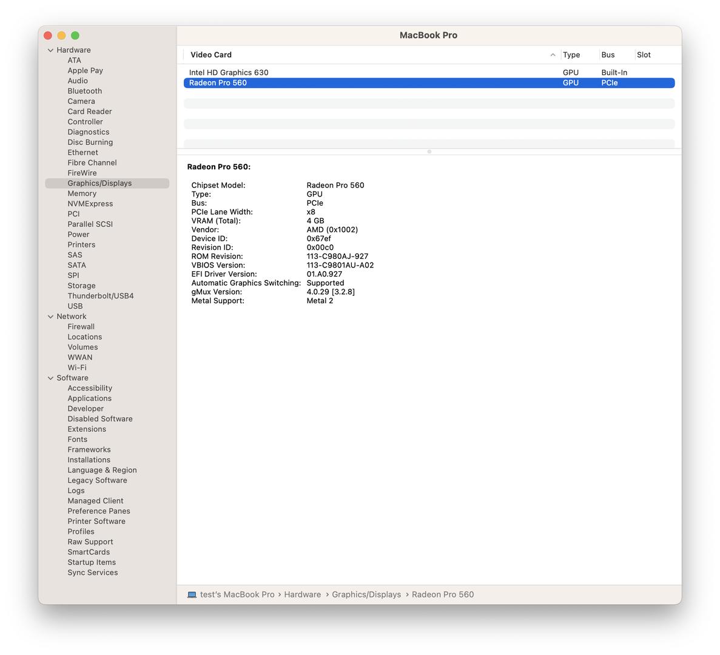
Task: Click the yellow minimize window button
Action: (61, 35)
